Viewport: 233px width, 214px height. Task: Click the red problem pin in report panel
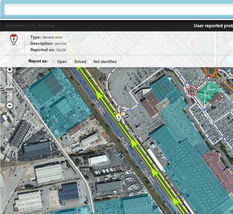point(14,40)
